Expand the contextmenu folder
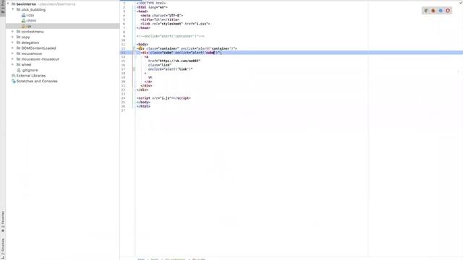Viewport: 463px width, 260px height. [x=13, y=32]
